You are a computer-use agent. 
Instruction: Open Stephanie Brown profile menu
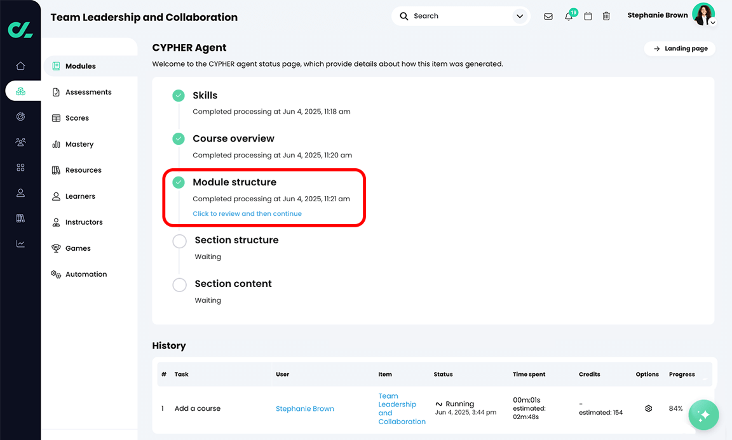click(703, 15)
